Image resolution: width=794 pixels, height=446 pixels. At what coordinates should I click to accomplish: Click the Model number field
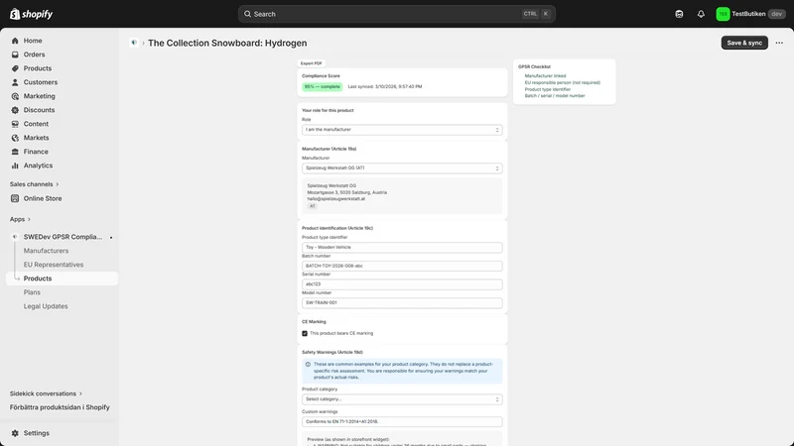[402, 302]
